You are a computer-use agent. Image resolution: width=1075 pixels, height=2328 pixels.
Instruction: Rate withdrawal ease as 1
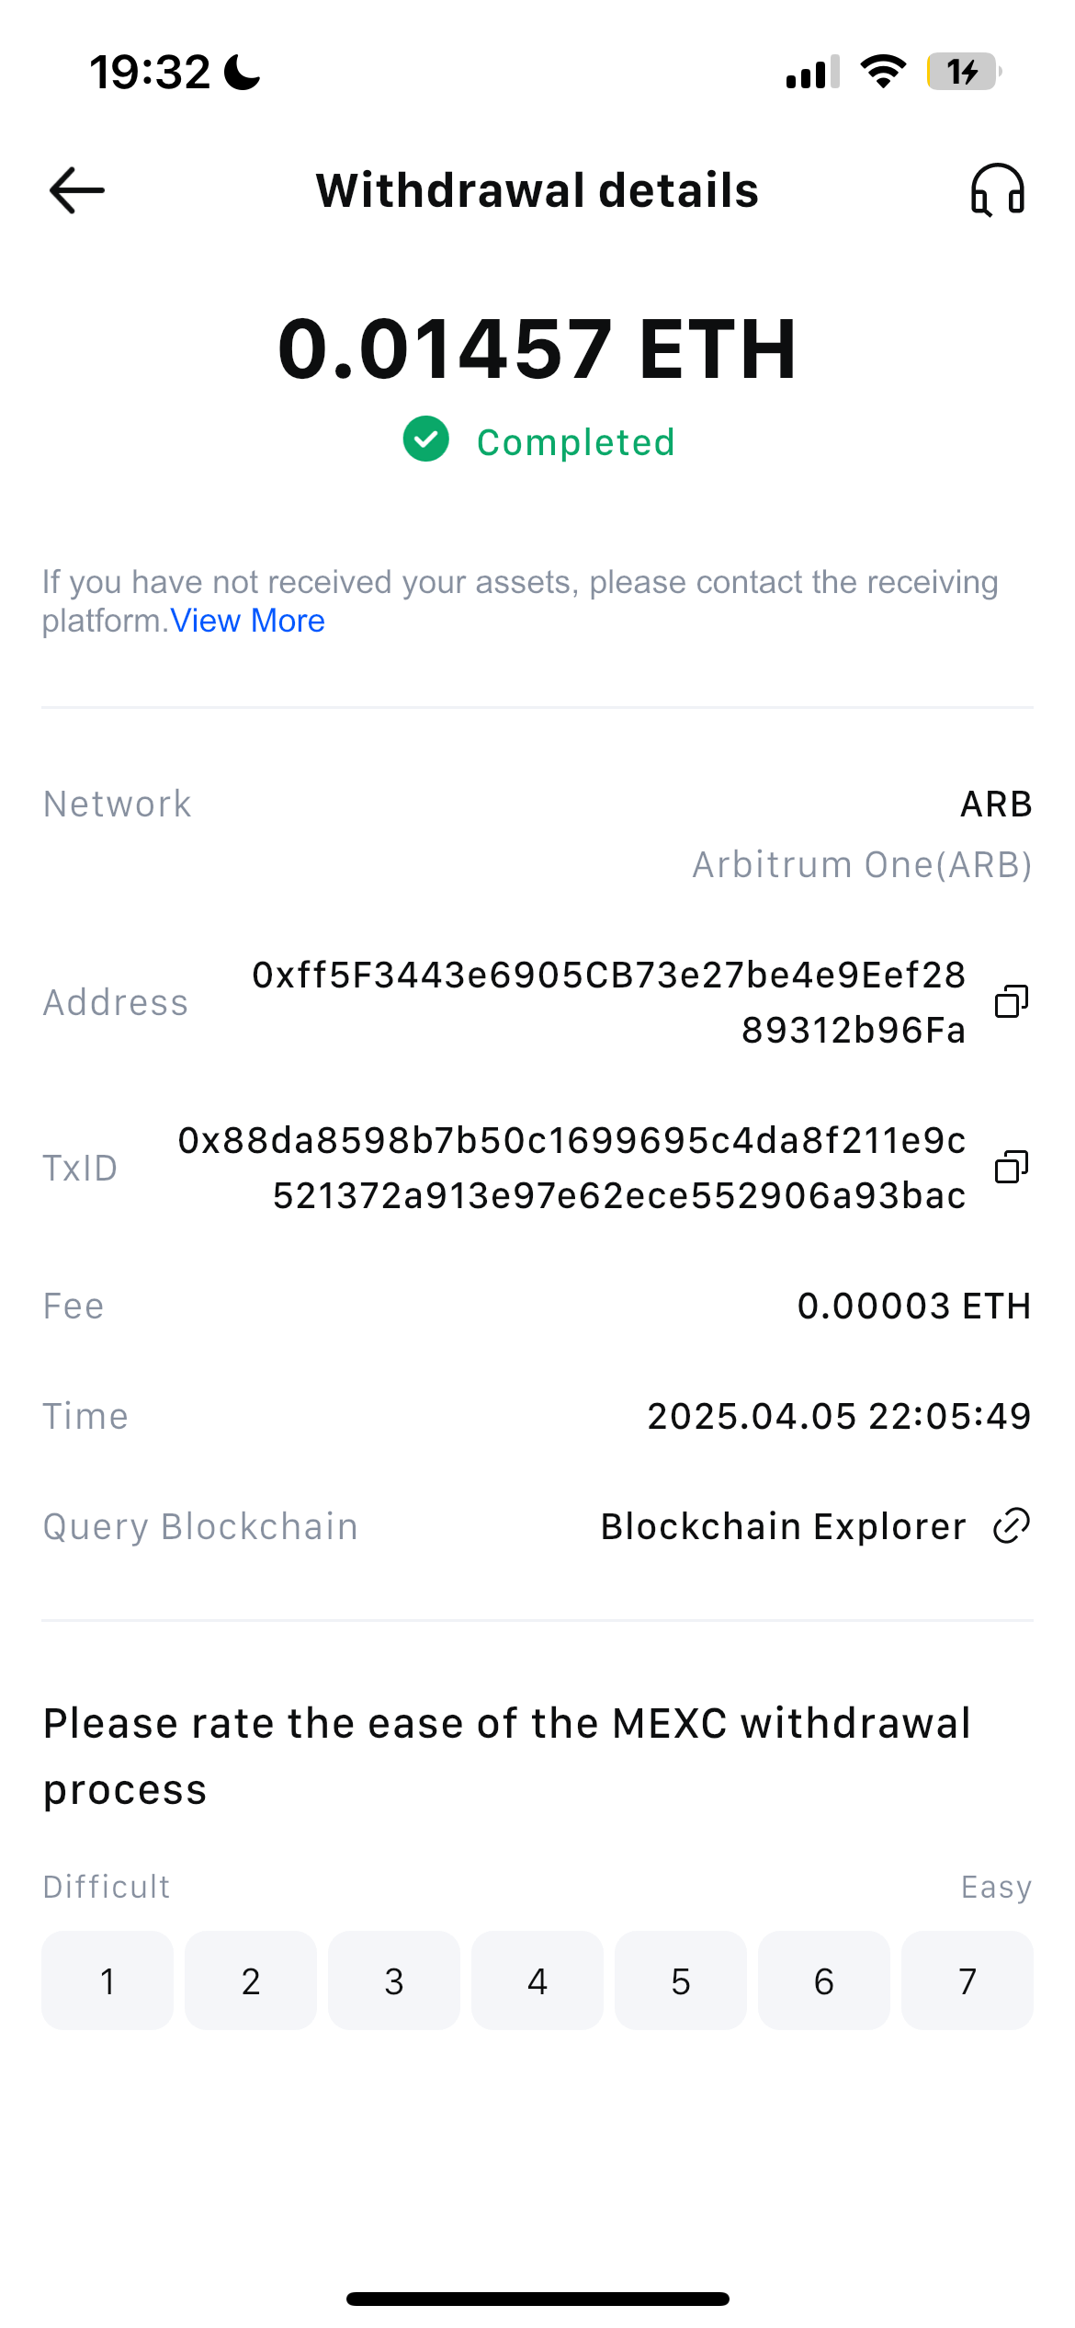click(107, 1980)
